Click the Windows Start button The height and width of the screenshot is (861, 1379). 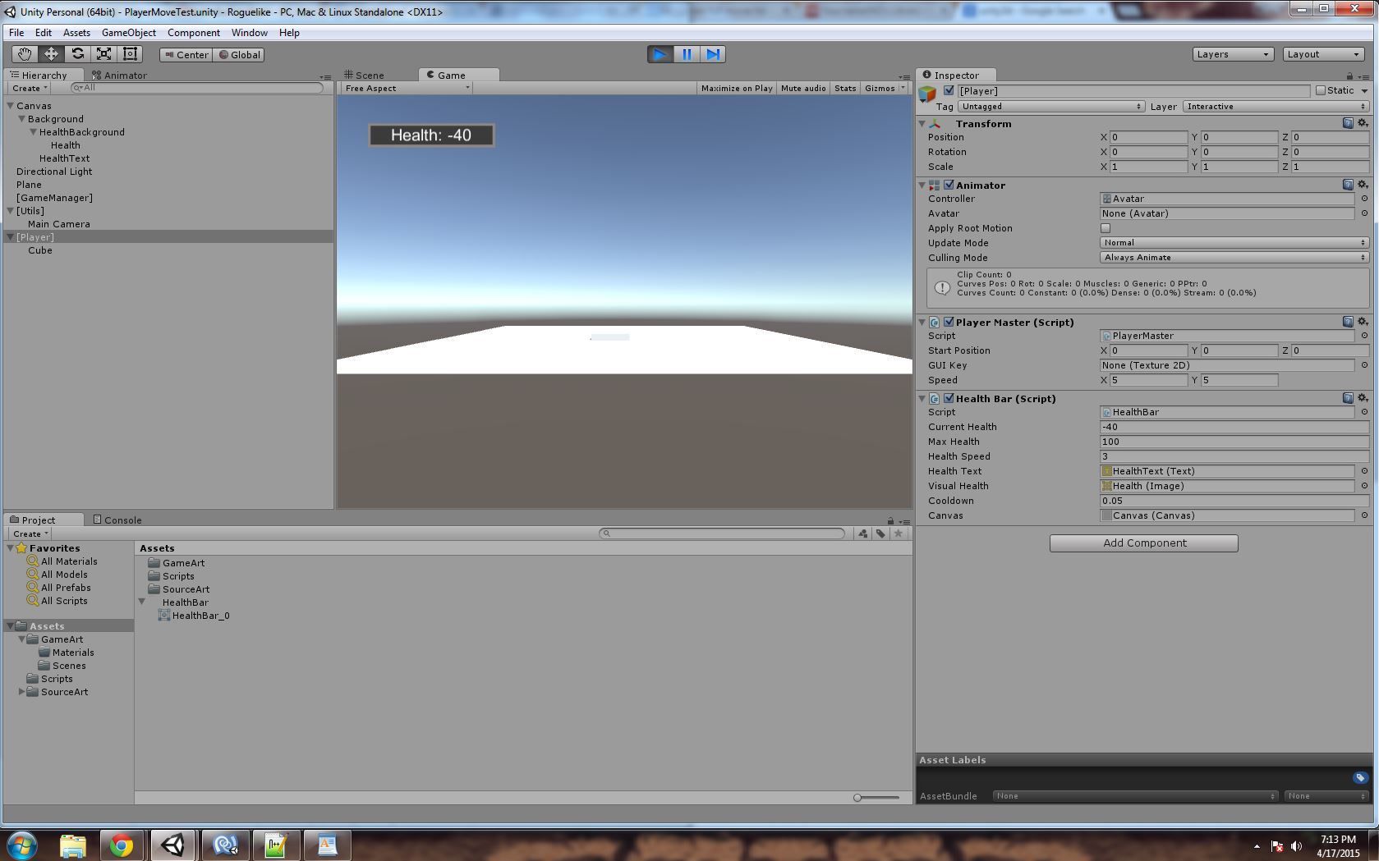[21, 845]
